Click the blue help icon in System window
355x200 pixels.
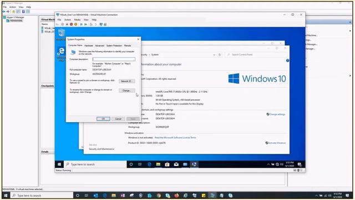coord(287,61)
